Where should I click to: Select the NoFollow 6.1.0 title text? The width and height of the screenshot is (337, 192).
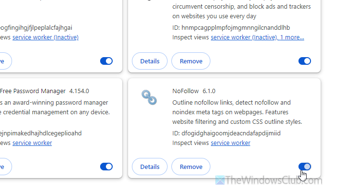point(194,91)
